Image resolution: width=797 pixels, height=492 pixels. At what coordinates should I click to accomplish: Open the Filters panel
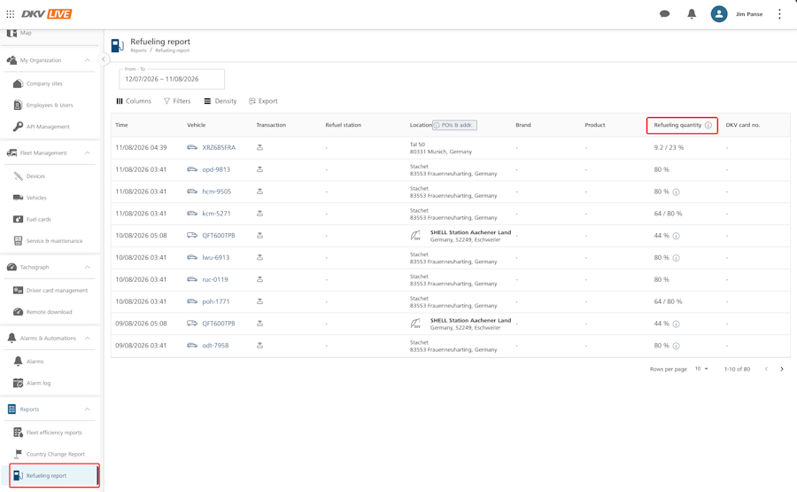click(177, 101)
